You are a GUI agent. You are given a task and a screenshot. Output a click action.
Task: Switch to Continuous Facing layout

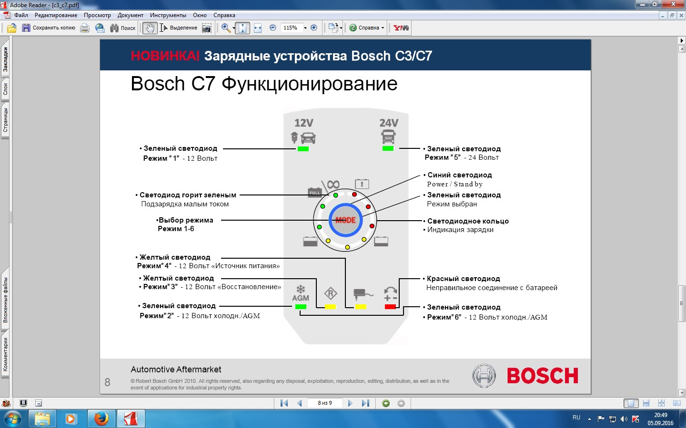661,403
